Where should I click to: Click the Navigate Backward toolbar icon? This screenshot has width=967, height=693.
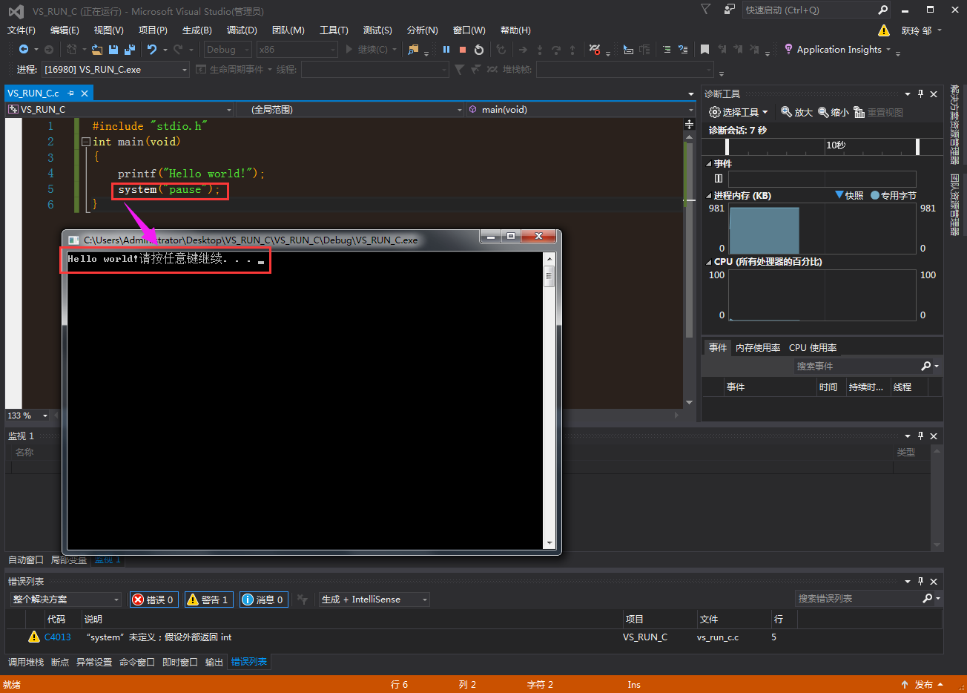click(24, 50)
